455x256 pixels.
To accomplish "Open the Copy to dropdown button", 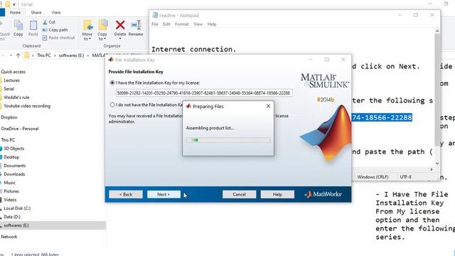I will [x=102, y=30].
